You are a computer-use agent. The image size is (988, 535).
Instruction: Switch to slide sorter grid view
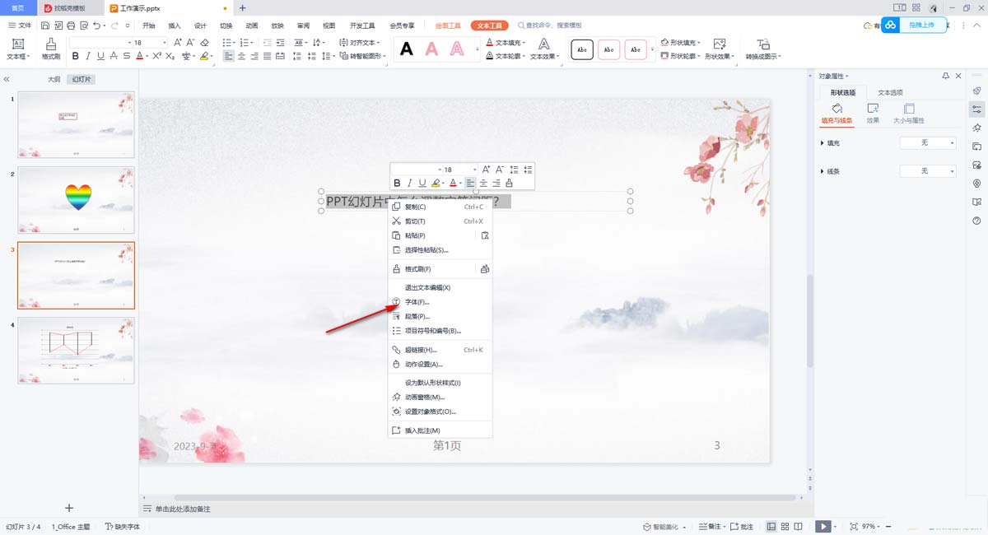(x=785, y=526)
